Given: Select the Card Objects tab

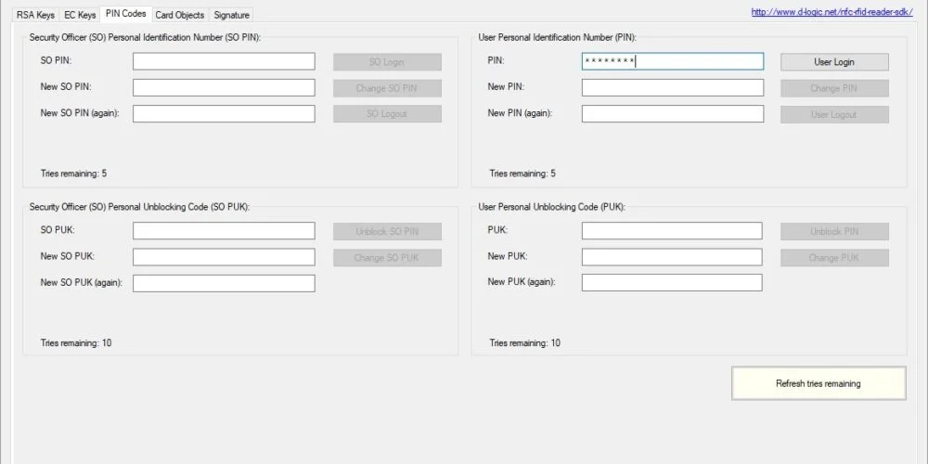Looking at the screenshot, I should (x=180, y=15).
